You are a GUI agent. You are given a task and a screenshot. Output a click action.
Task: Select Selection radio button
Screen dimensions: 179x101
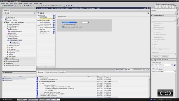pos(152,42)
